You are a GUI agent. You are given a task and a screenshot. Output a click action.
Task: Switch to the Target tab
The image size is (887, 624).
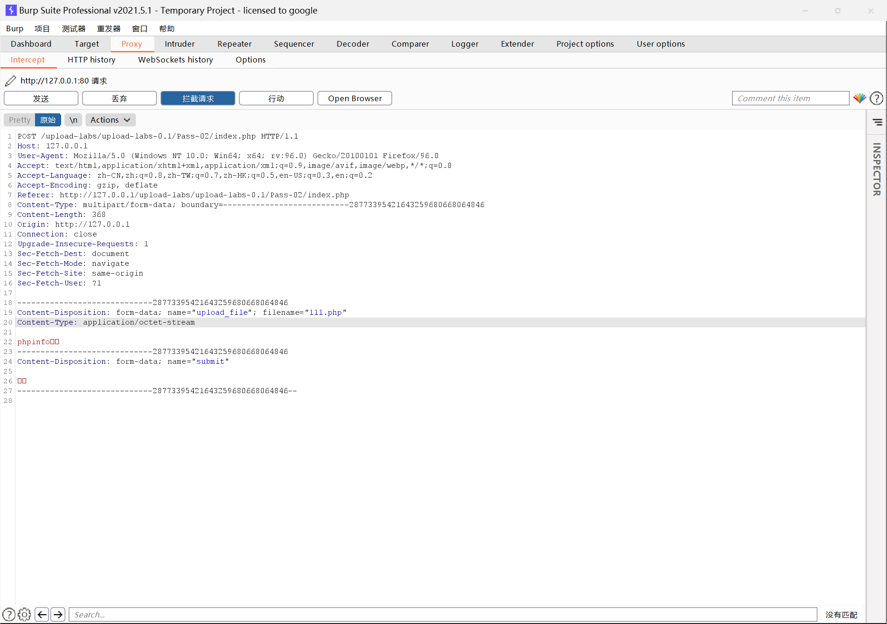pos(87,44)
